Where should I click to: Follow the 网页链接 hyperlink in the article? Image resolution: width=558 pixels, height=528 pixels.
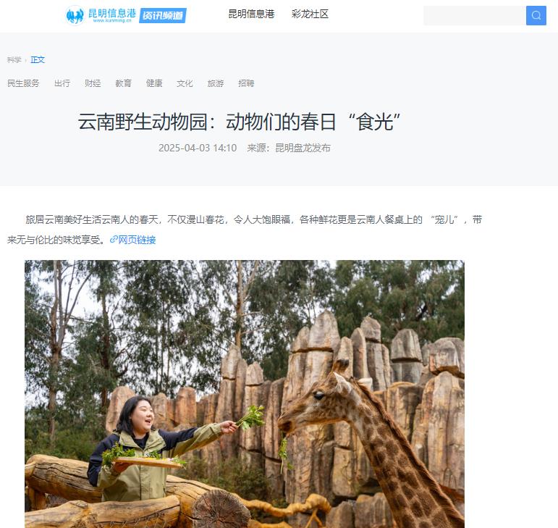pos(137,240)
